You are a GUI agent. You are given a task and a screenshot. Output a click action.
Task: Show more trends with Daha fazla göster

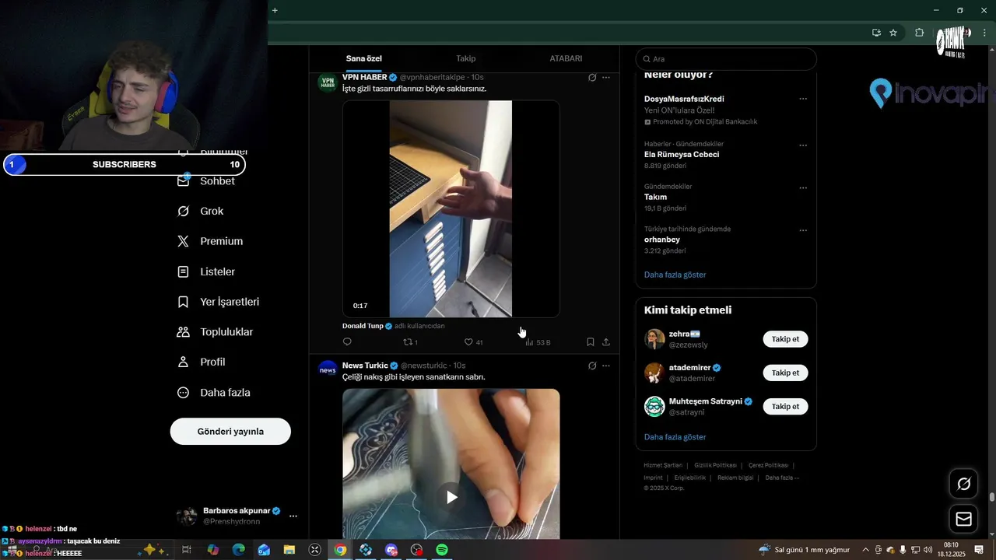pos(675,275)
